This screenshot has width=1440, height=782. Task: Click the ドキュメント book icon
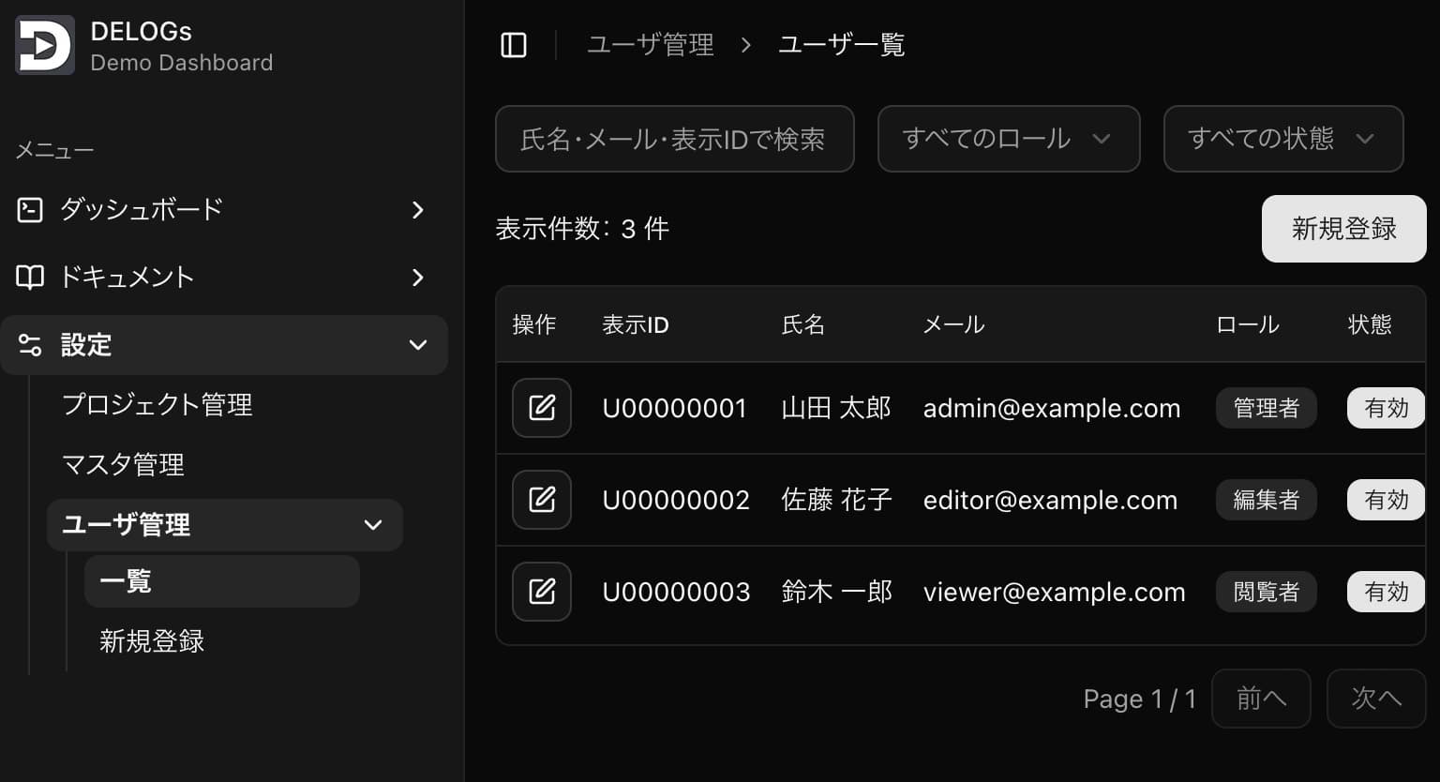[x=30, y=278]
